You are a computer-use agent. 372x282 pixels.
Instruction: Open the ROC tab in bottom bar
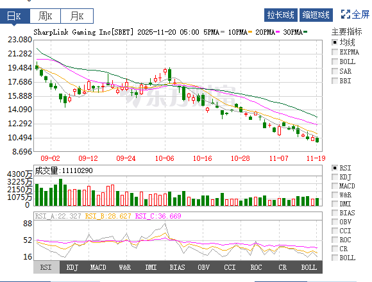[256, 267]
